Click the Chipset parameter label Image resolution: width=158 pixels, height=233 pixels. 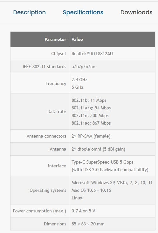(58, 54)
